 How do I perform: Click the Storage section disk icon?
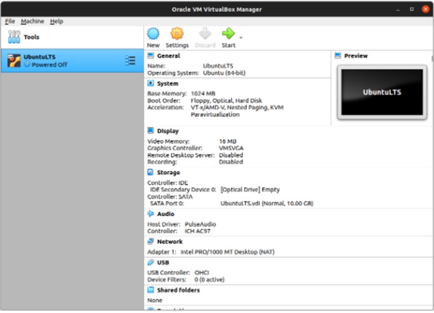point(150,172)
